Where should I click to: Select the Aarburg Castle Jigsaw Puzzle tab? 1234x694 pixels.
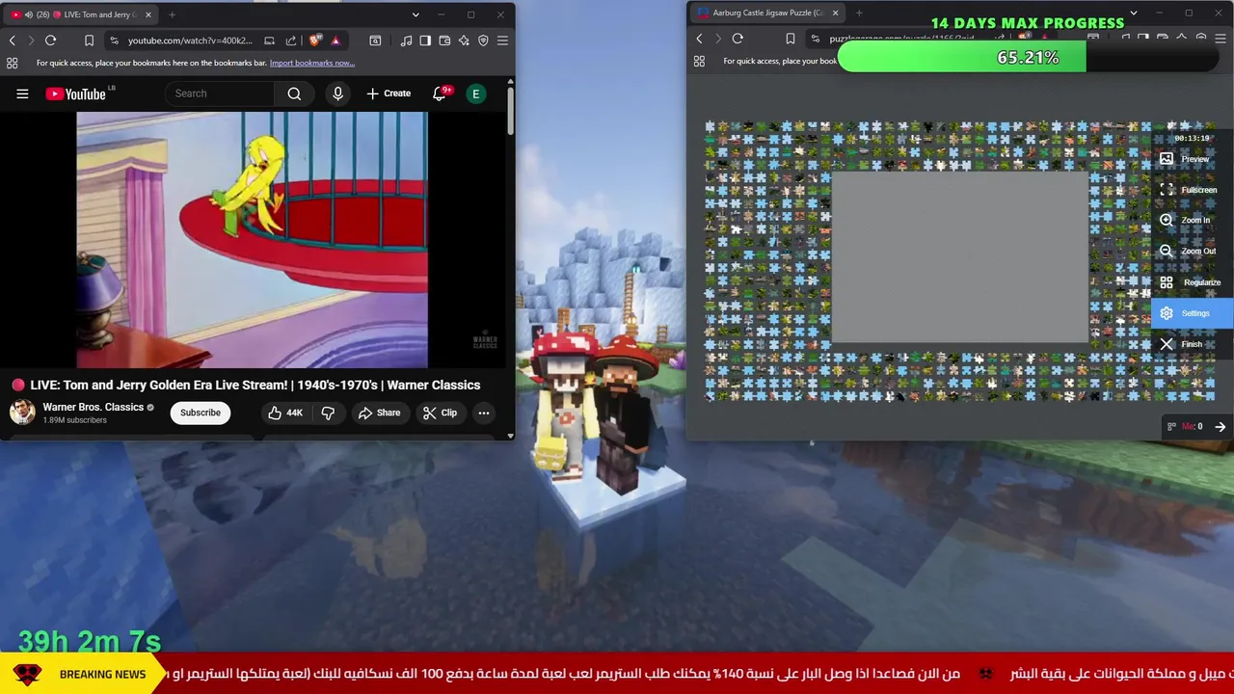pyautogui.click(x=767, y=13)
